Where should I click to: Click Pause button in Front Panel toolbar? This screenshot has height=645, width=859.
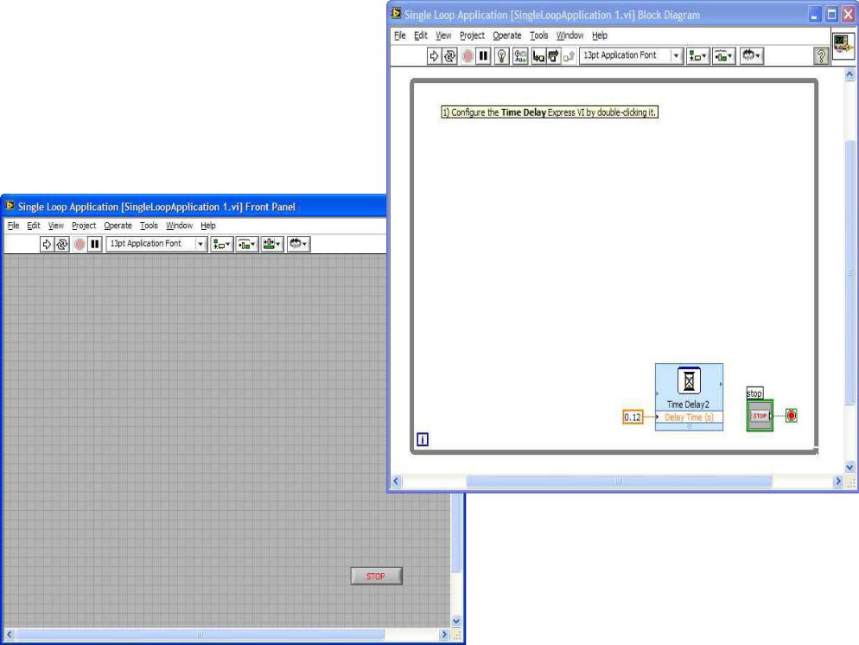pyautogui.click(x=95, y=244)
